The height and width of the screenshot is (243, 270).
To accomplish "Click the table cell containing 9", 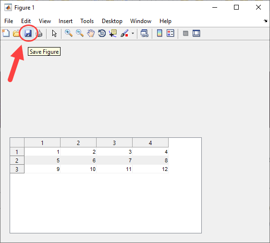I will click(x=42, y=169).
